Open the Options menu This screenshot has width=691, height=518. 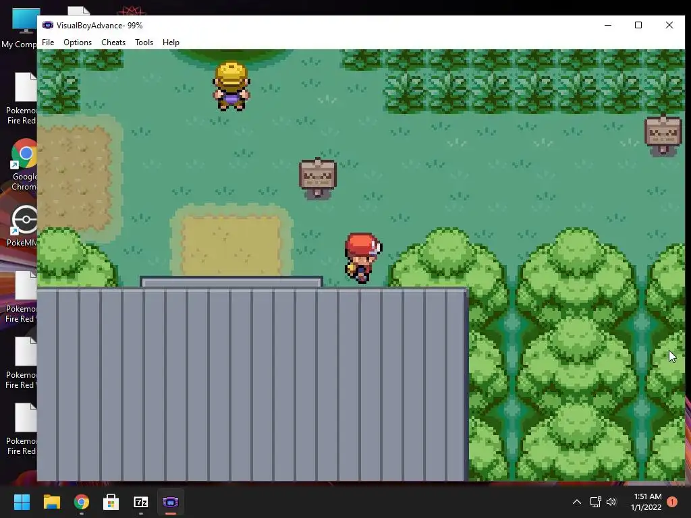(x=78, y=42)
